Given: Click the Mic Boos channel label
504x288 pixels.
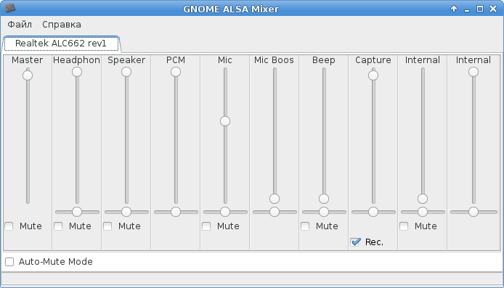Looking at the screenshot, I should click(275, 60).
